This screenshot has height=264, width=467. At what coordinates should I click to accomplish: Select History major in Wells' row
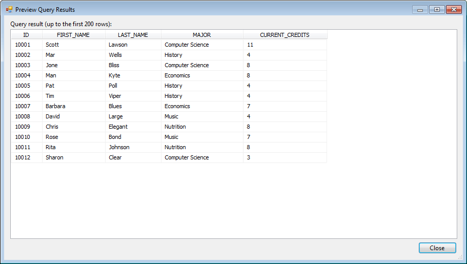[x=202, y=55]
